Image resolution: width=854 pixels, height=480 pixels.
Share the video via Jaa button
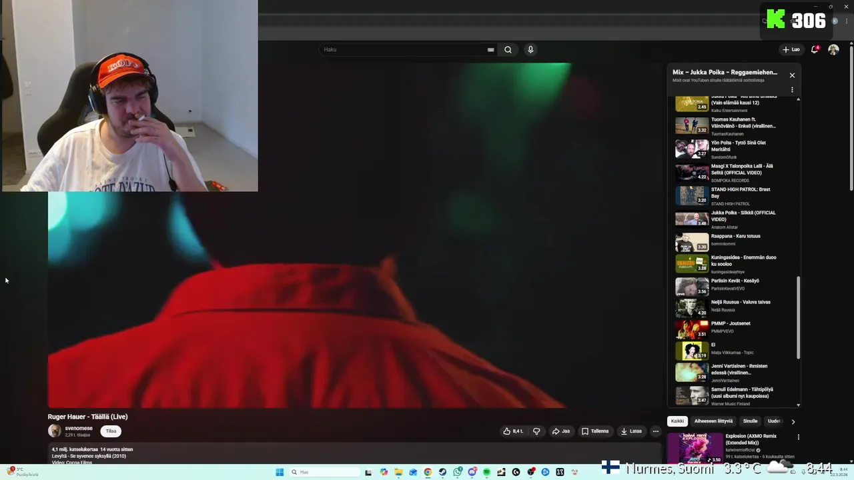561,431
